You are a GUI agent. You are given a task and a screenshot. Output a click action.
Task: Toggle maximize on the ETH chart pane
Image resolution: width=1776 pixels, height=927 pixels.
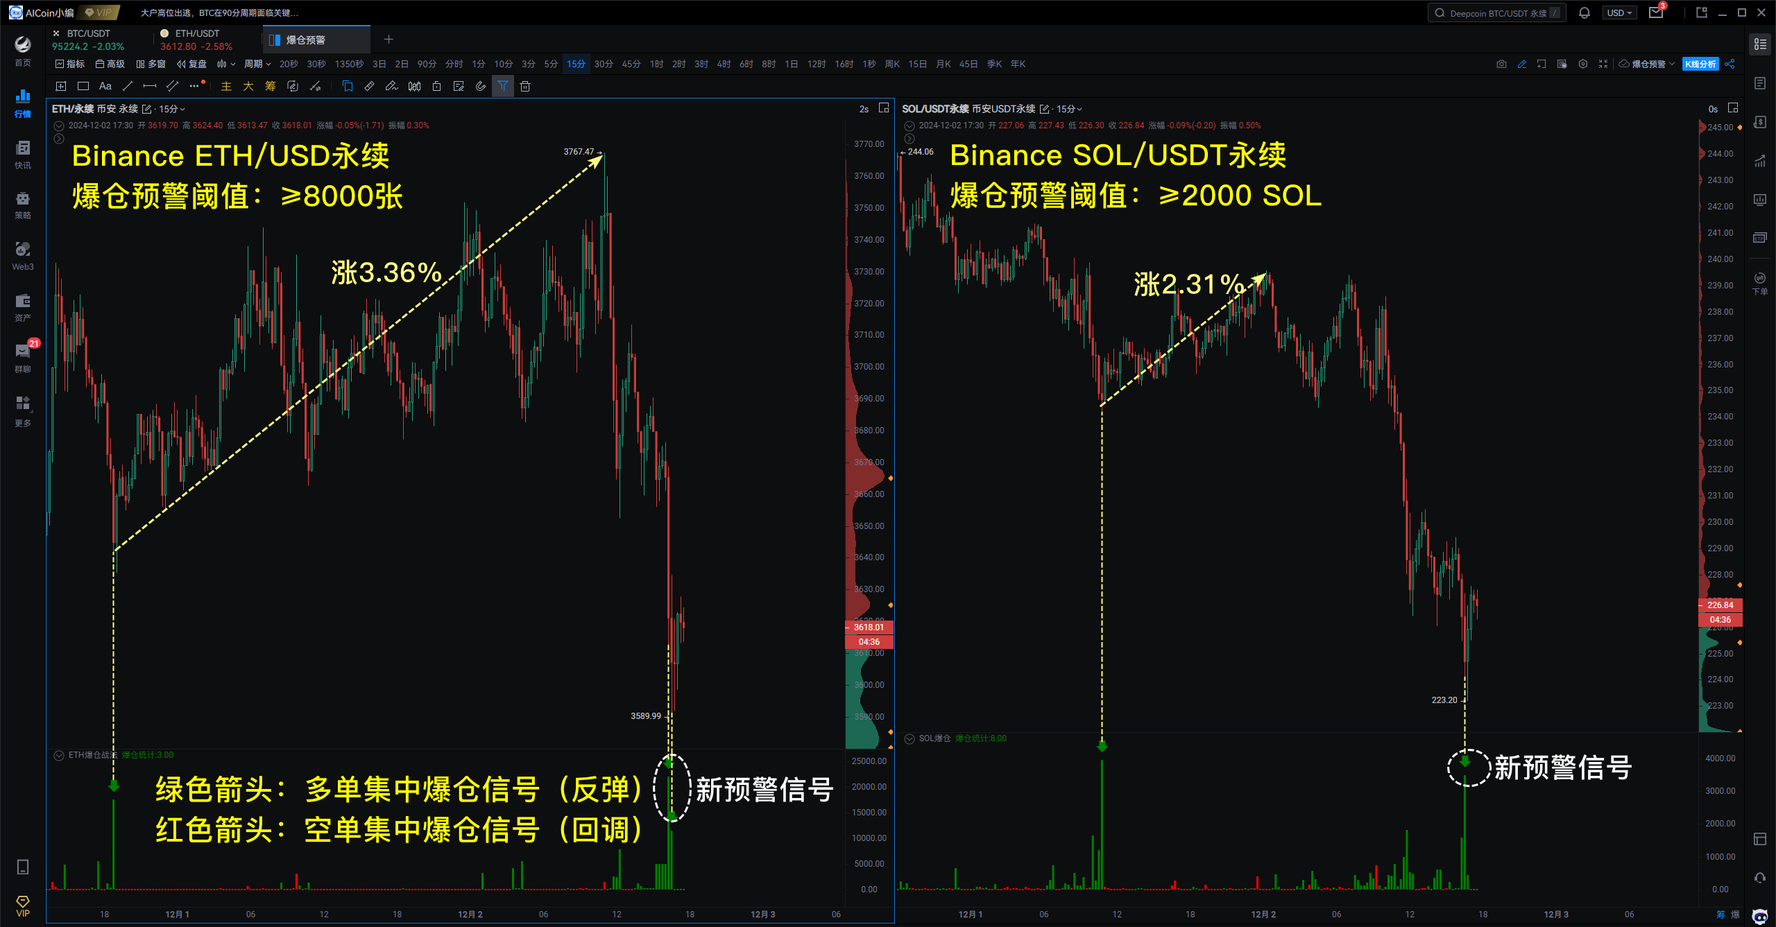[x=884, y=108]
